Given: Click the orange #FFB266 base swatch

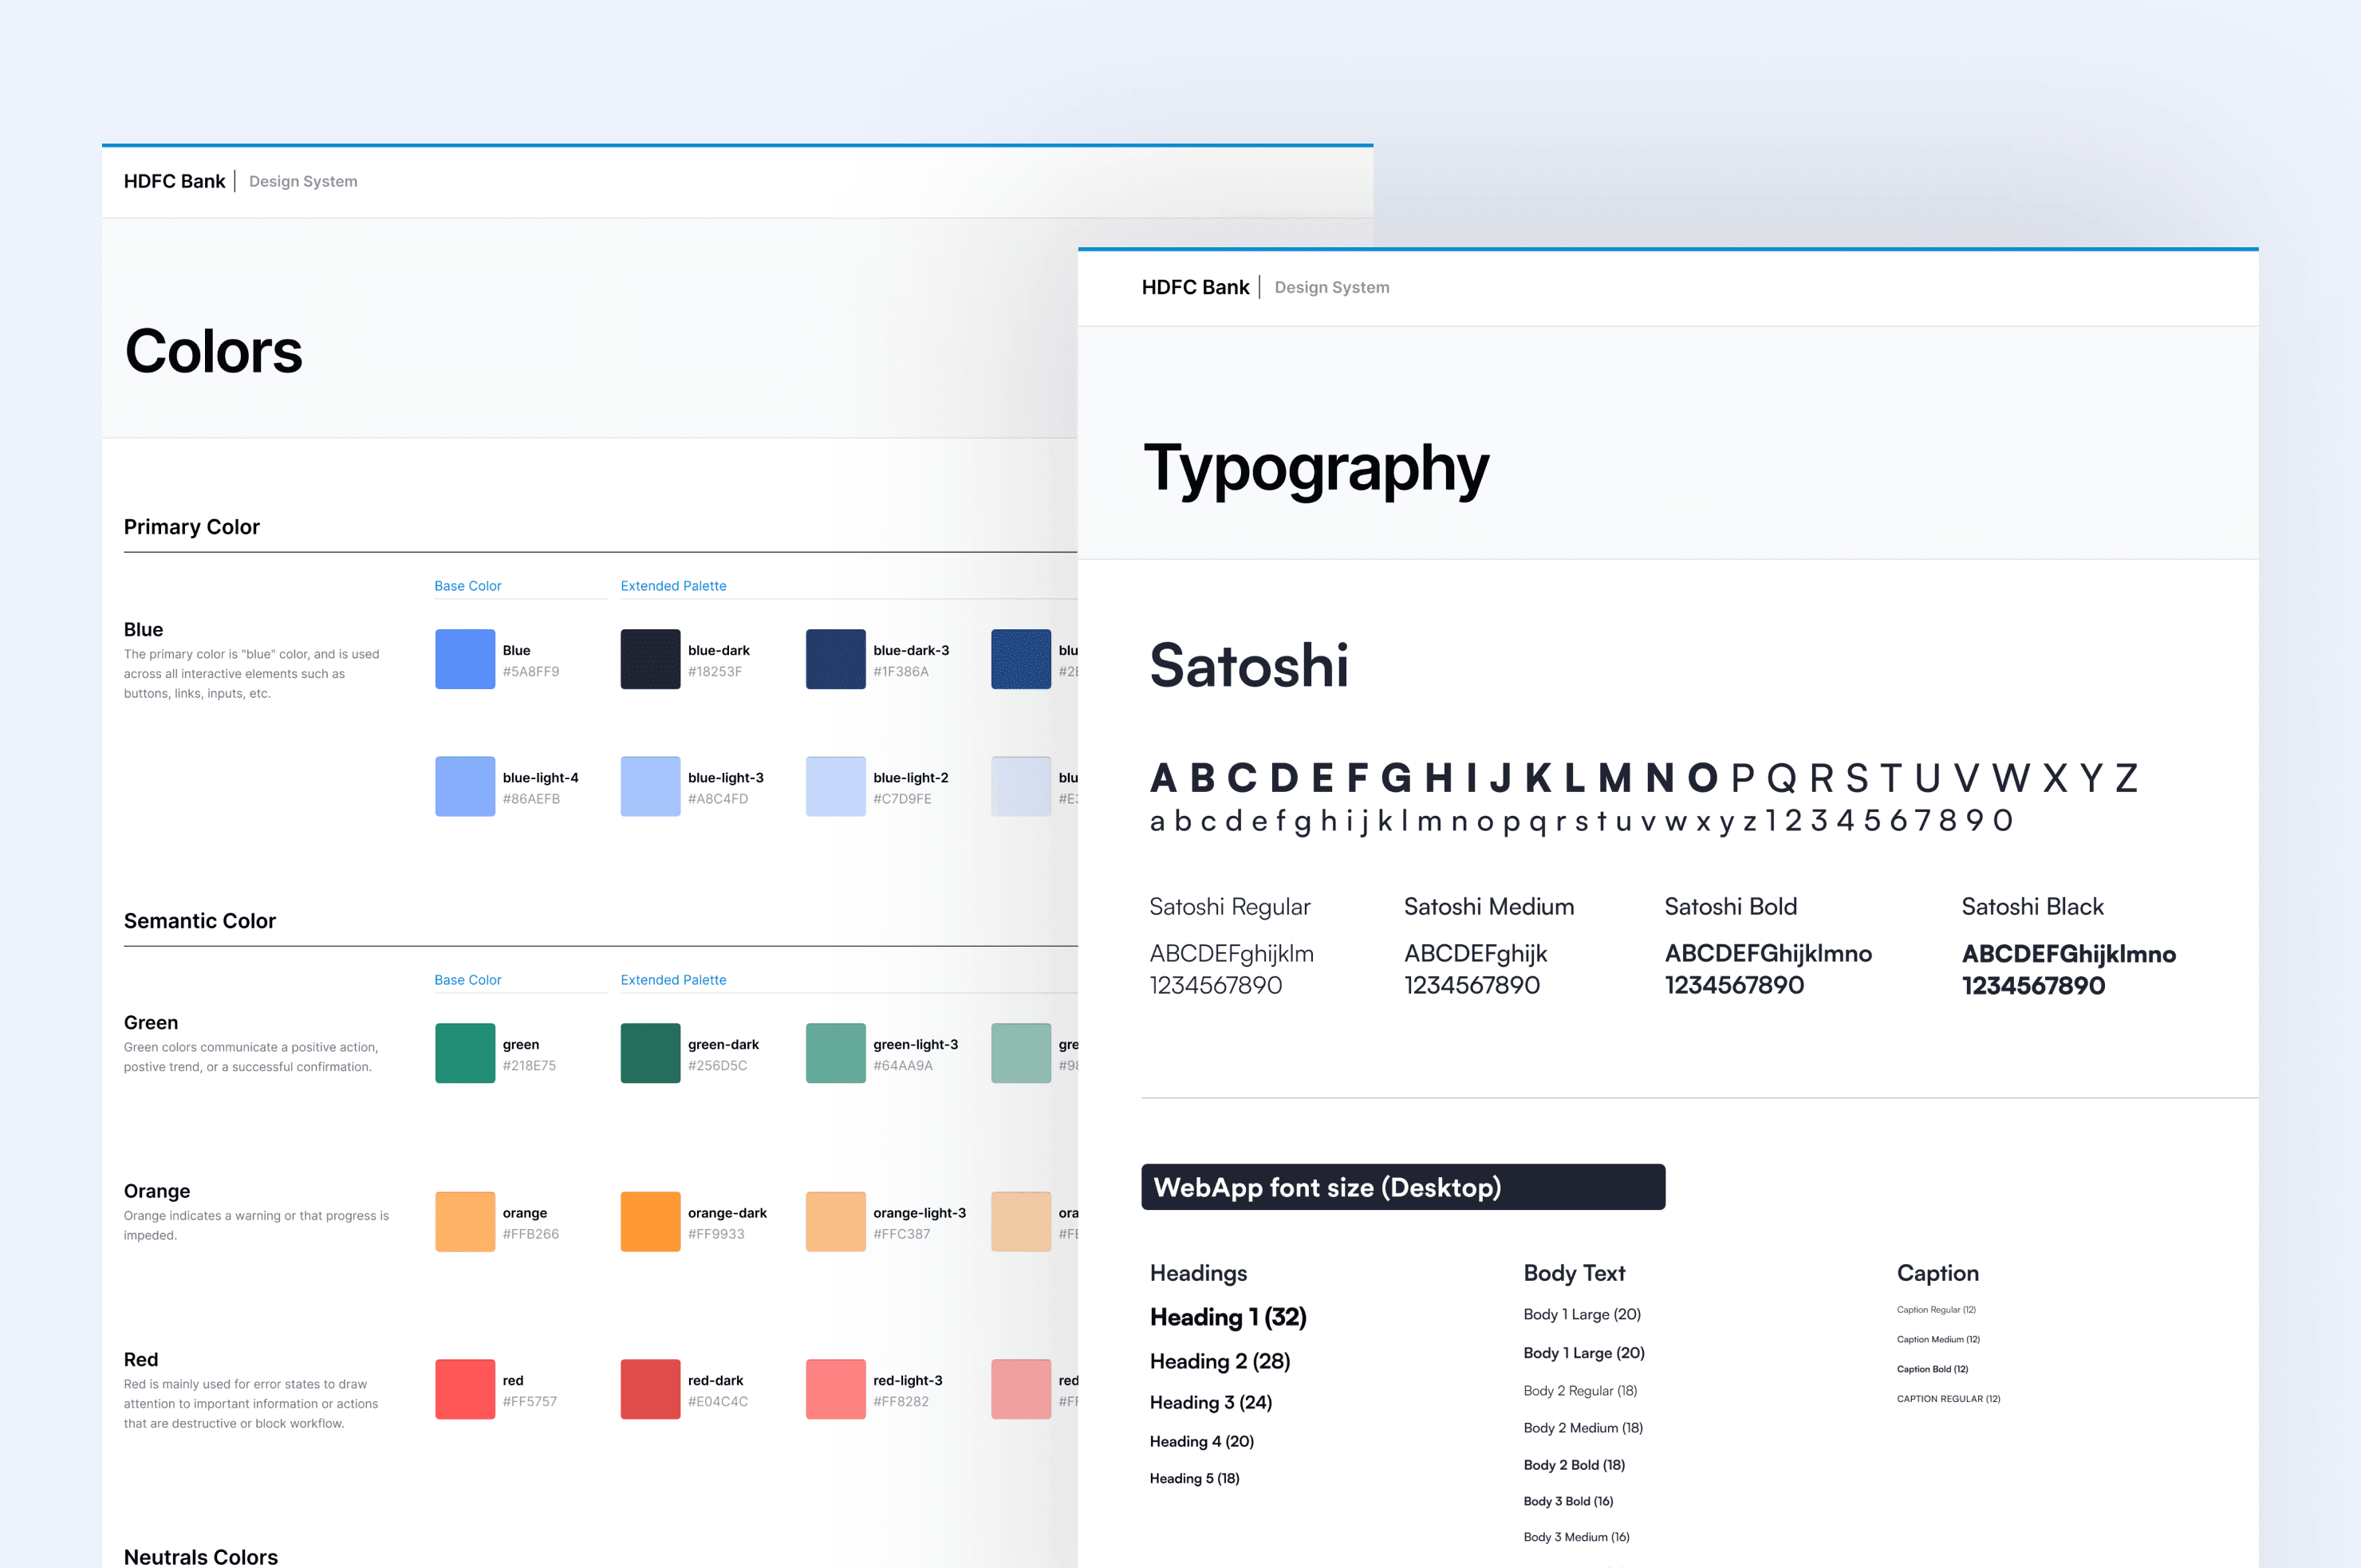Looking at the screenshot, I should [x=465, y=1221].
